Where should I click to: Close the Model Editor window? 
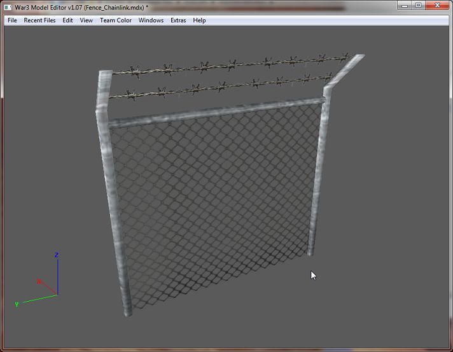(437, 6)
